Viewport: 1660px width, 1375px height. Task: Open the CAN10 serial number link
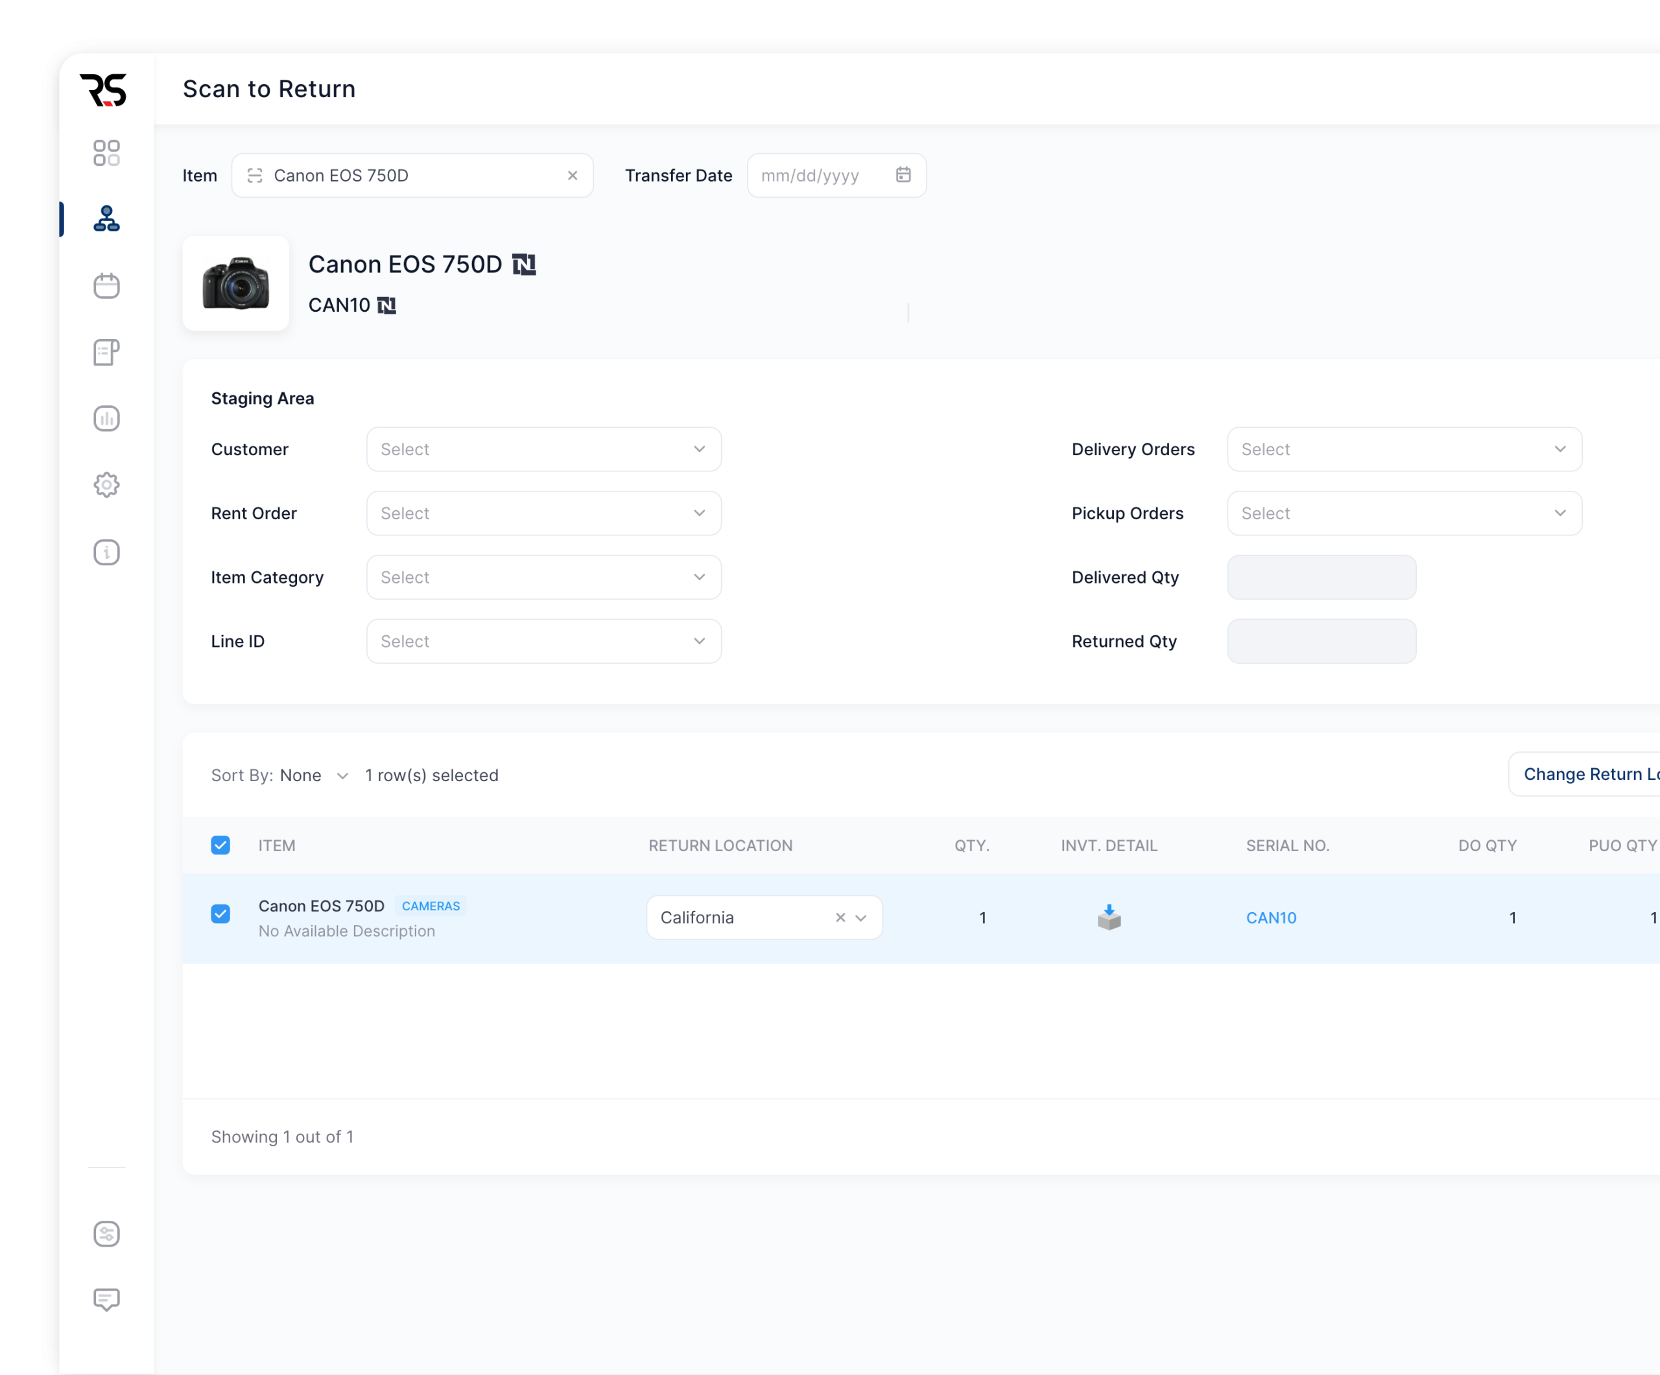[1271, 917]
